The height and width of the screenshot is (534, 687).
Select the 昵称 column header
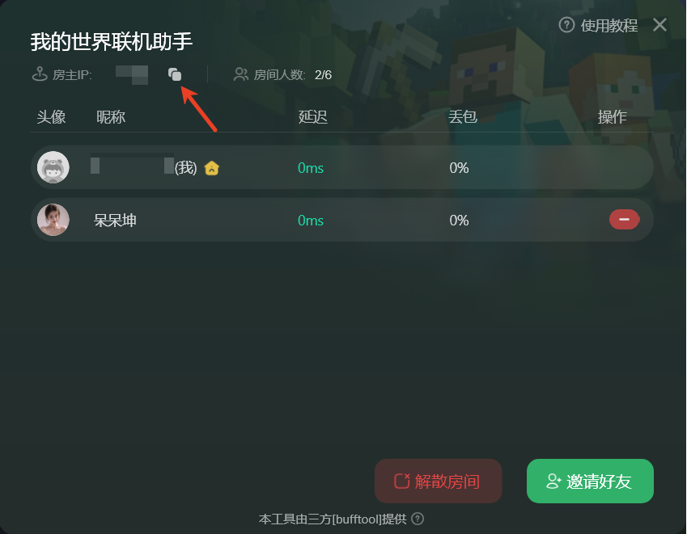coord(111,117)
